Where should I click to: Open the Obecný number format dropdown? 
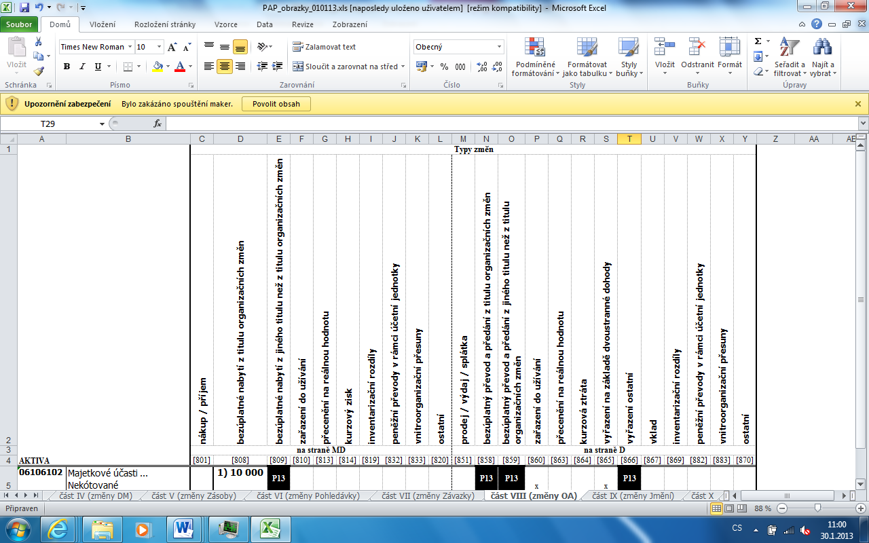tap(500, 47)
